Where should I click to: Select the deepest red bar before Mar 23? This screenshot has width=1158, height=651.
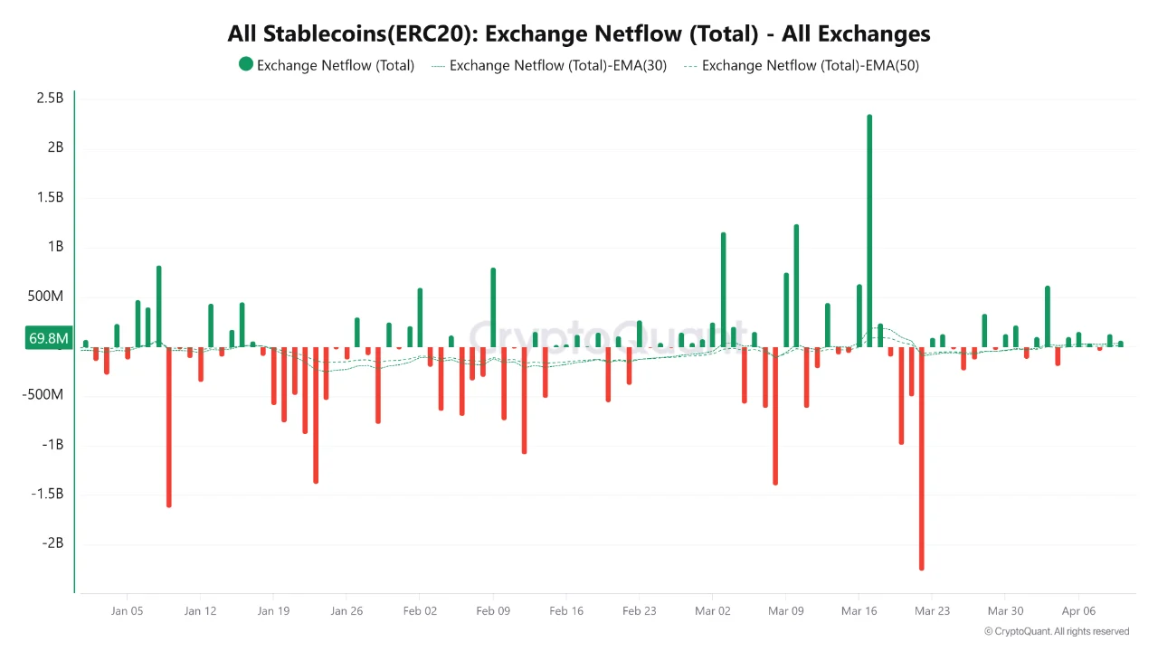pos(922,458)
